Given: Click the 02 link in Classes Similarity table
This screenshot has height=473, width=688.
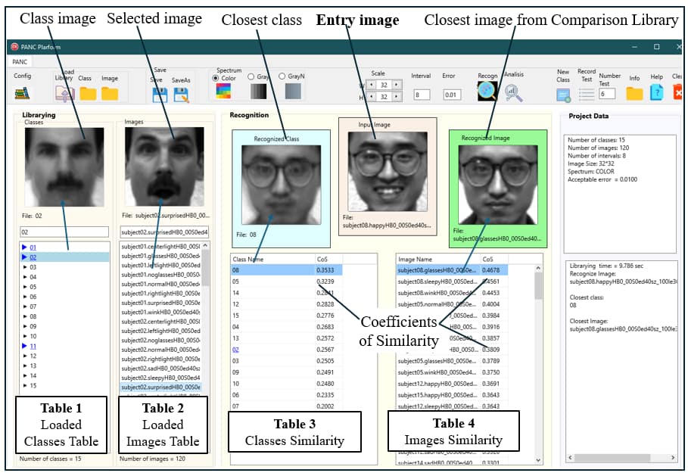Looking at the screenshot, I should [235, 350].
